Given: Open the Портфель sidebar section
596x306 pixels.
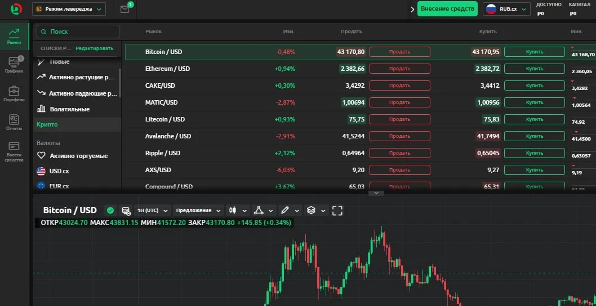Looking at the screenshot, I should tap(14, 94).
